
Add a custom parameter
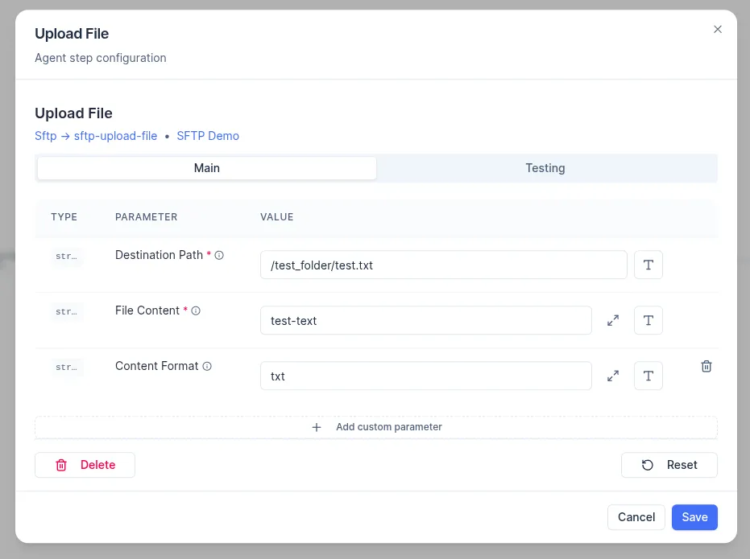[x=376, y=427]
